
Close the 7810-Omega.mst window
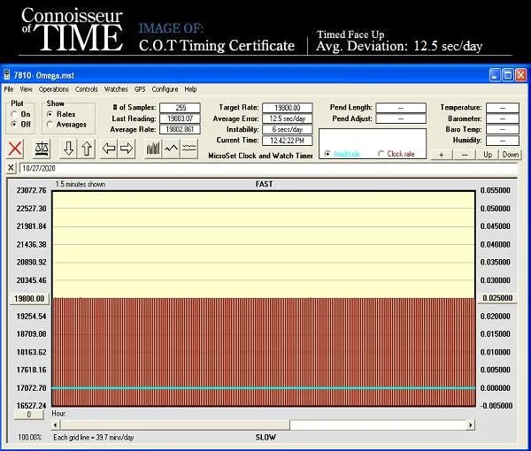tap(520, 75)
